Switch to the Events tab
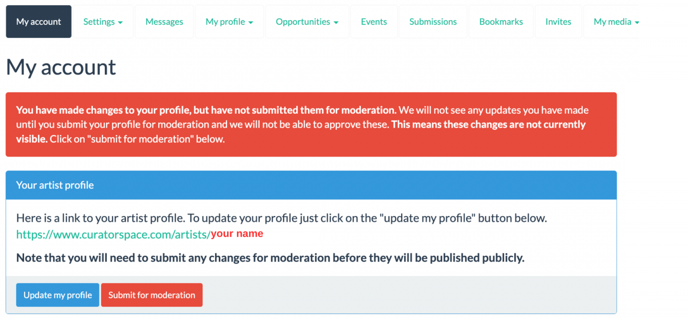Screen dimensions: 688x319 pyautogui.click(x=374, y=22)
